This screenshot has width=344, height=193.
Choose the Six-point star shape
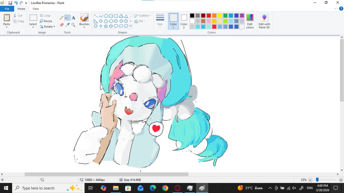[x=111, y=26]
